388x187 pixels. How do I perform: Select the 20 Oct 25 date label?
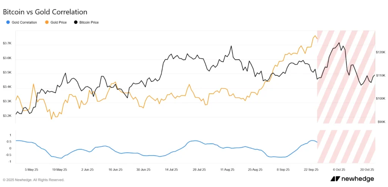pyautogui.click(x=367, y=170)
